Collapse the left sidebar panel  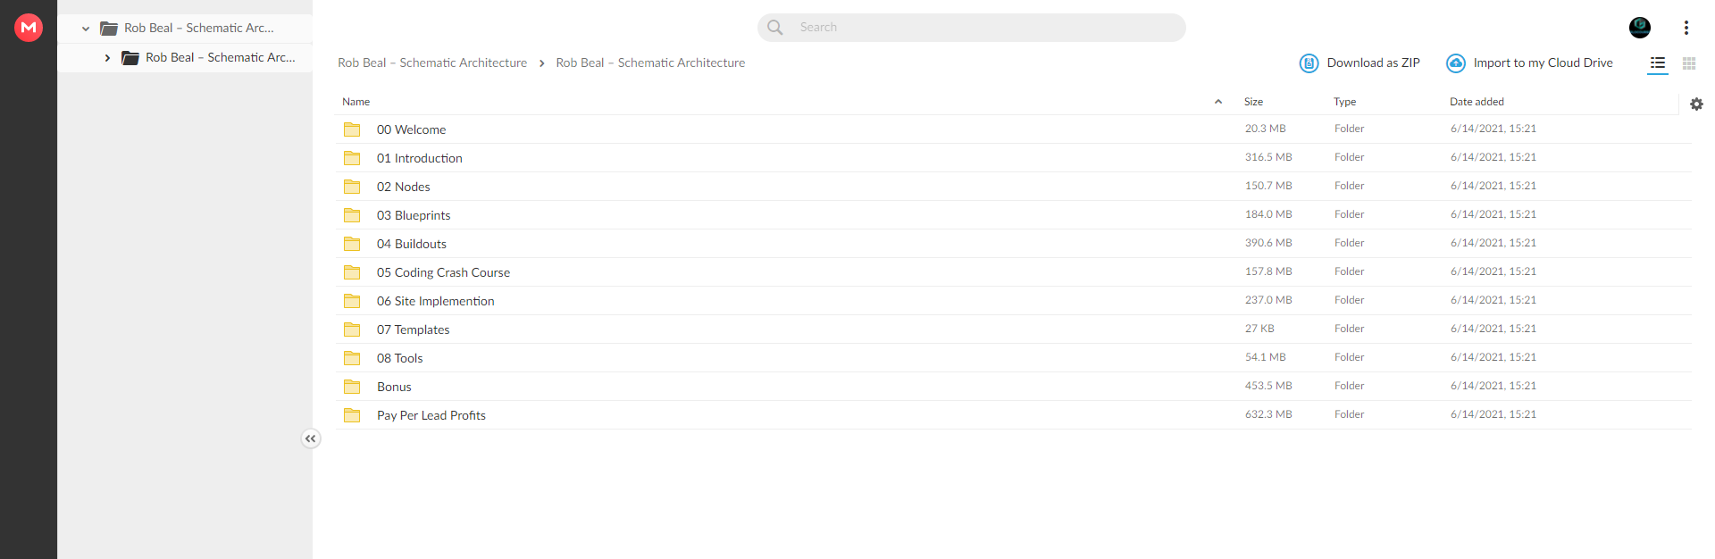click(x=310, y=438)
